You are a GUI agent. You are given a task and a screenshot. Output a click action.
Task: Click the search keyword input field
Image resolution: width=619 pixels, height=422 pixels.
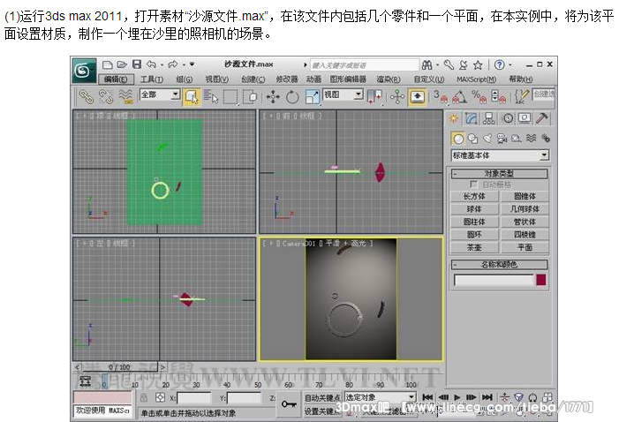(364, 64)
